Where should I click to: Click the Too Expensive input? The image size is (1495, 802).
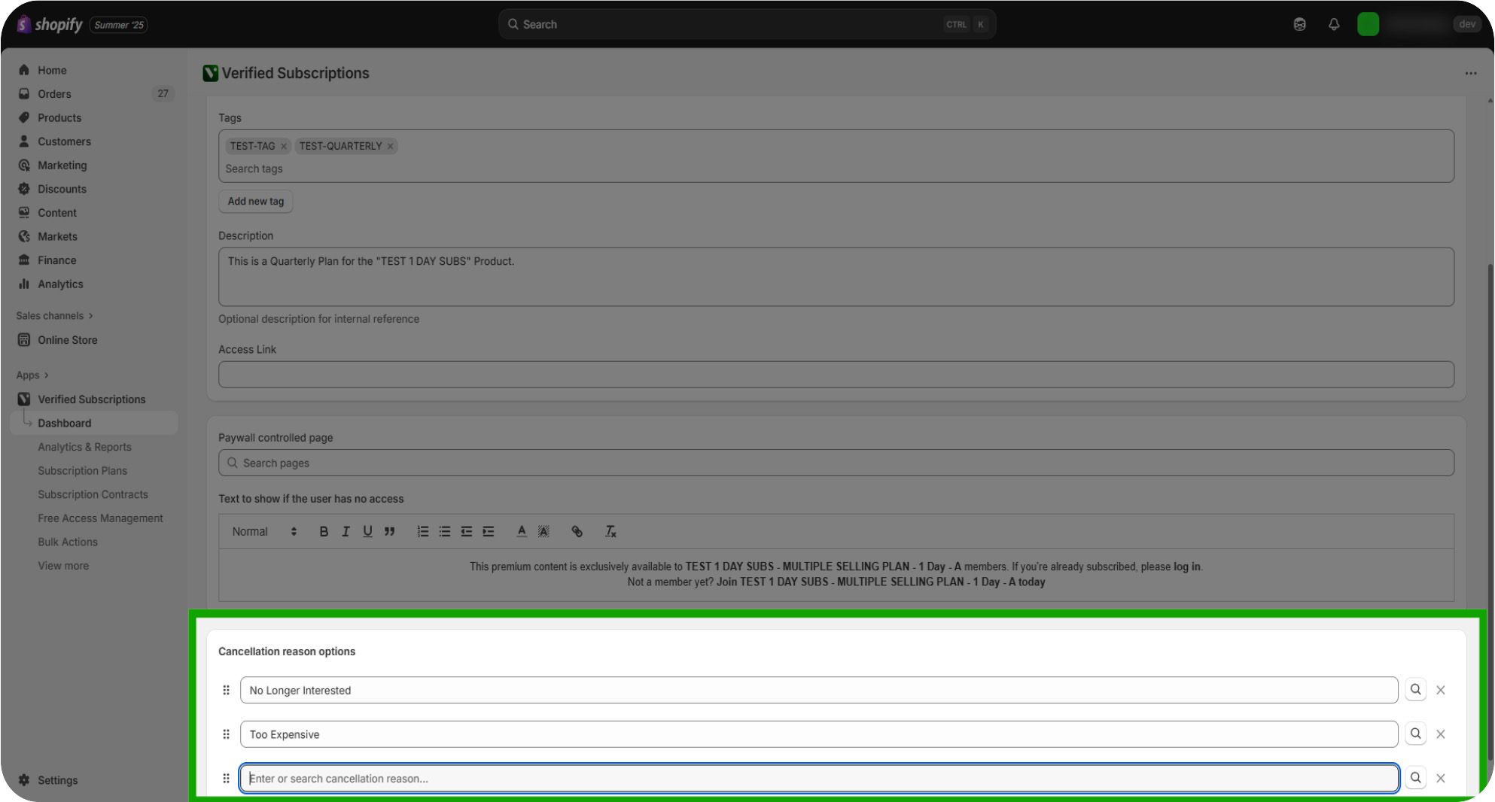pos(819,734)
